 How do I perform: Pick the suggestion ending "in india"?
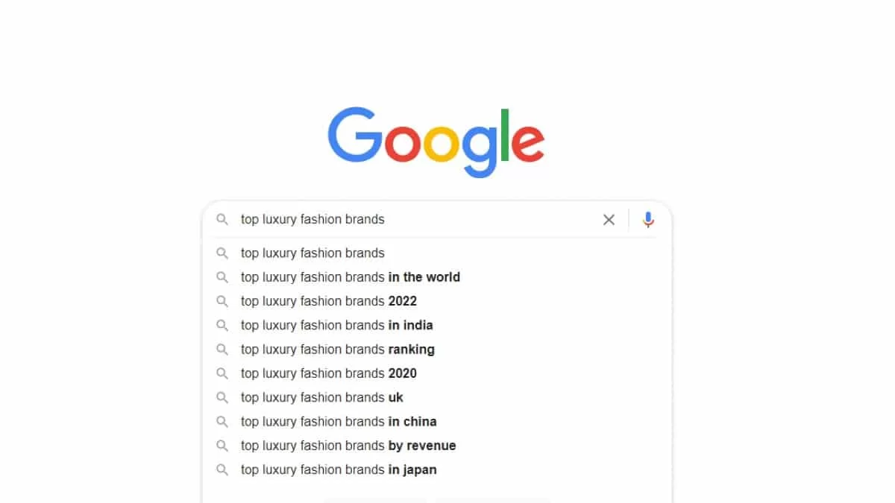point(336,325)
